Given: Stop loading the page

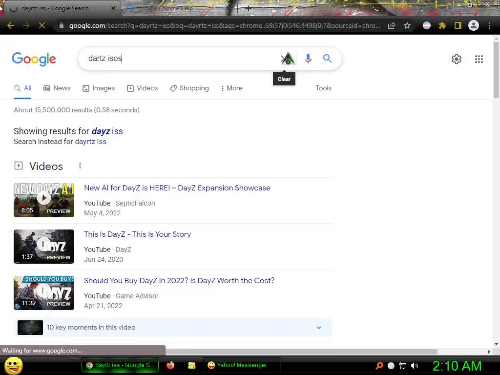Looking at the screenshot, I should click(x=42, y=25).
